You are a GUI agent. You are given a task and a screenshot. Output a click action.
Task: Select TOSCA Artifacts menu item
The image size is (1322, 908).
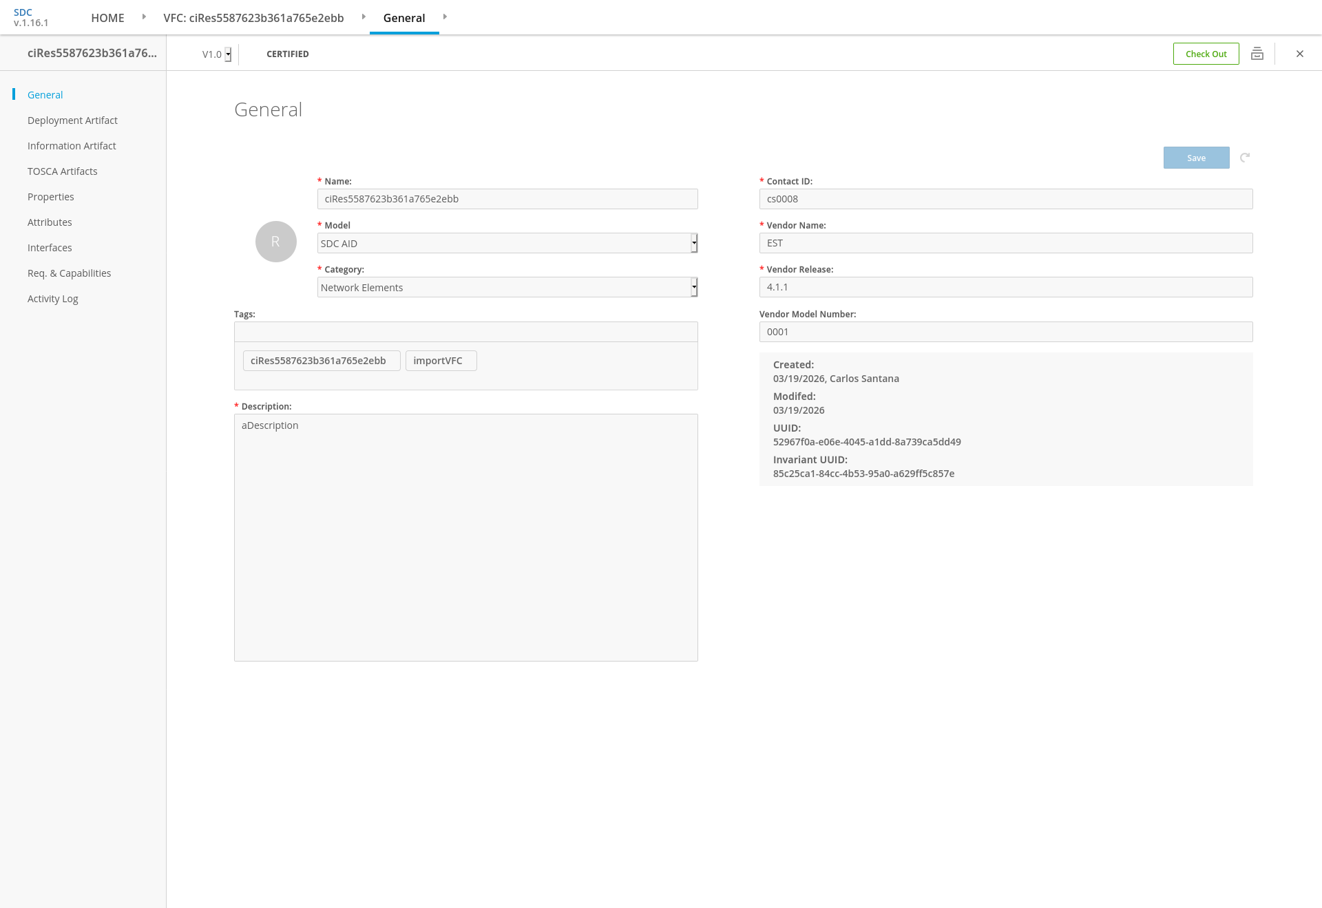click(62, 171)
